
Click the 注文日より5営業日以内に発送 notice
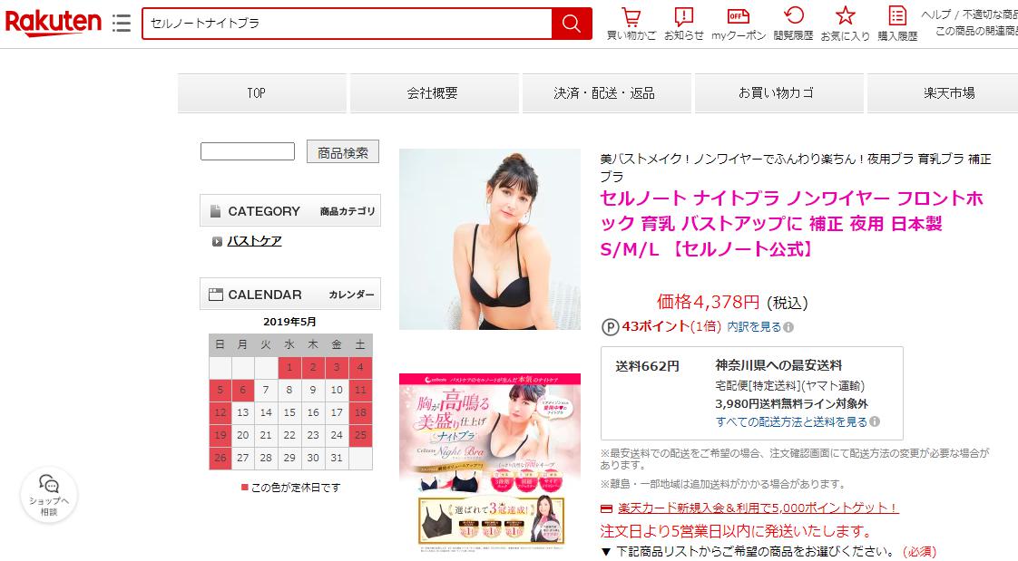pyautogui.click(x=736, y=532)
